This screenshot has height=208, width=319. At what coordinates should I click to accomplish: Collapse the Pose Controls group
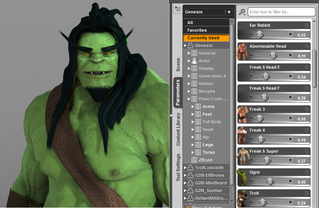pyautogui.click(x=189, y=99)
